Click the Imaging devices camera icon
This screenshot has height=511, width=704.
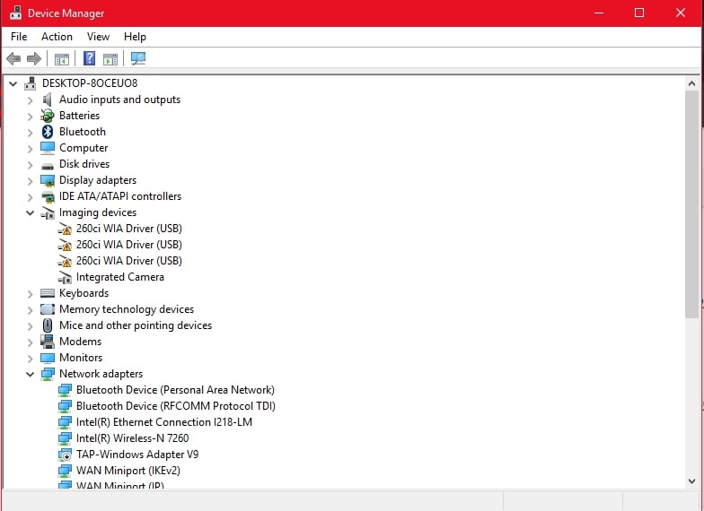[48, 213]
